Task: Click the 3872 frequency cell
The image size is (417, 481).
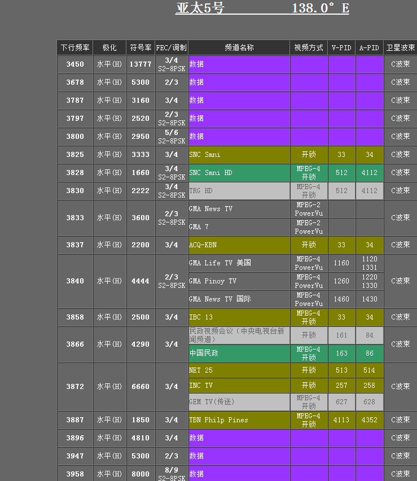Action: (75, 387)
